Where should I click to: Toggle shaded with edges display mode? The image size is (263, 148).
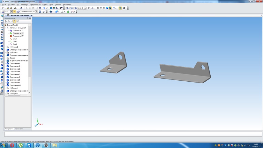110,8
